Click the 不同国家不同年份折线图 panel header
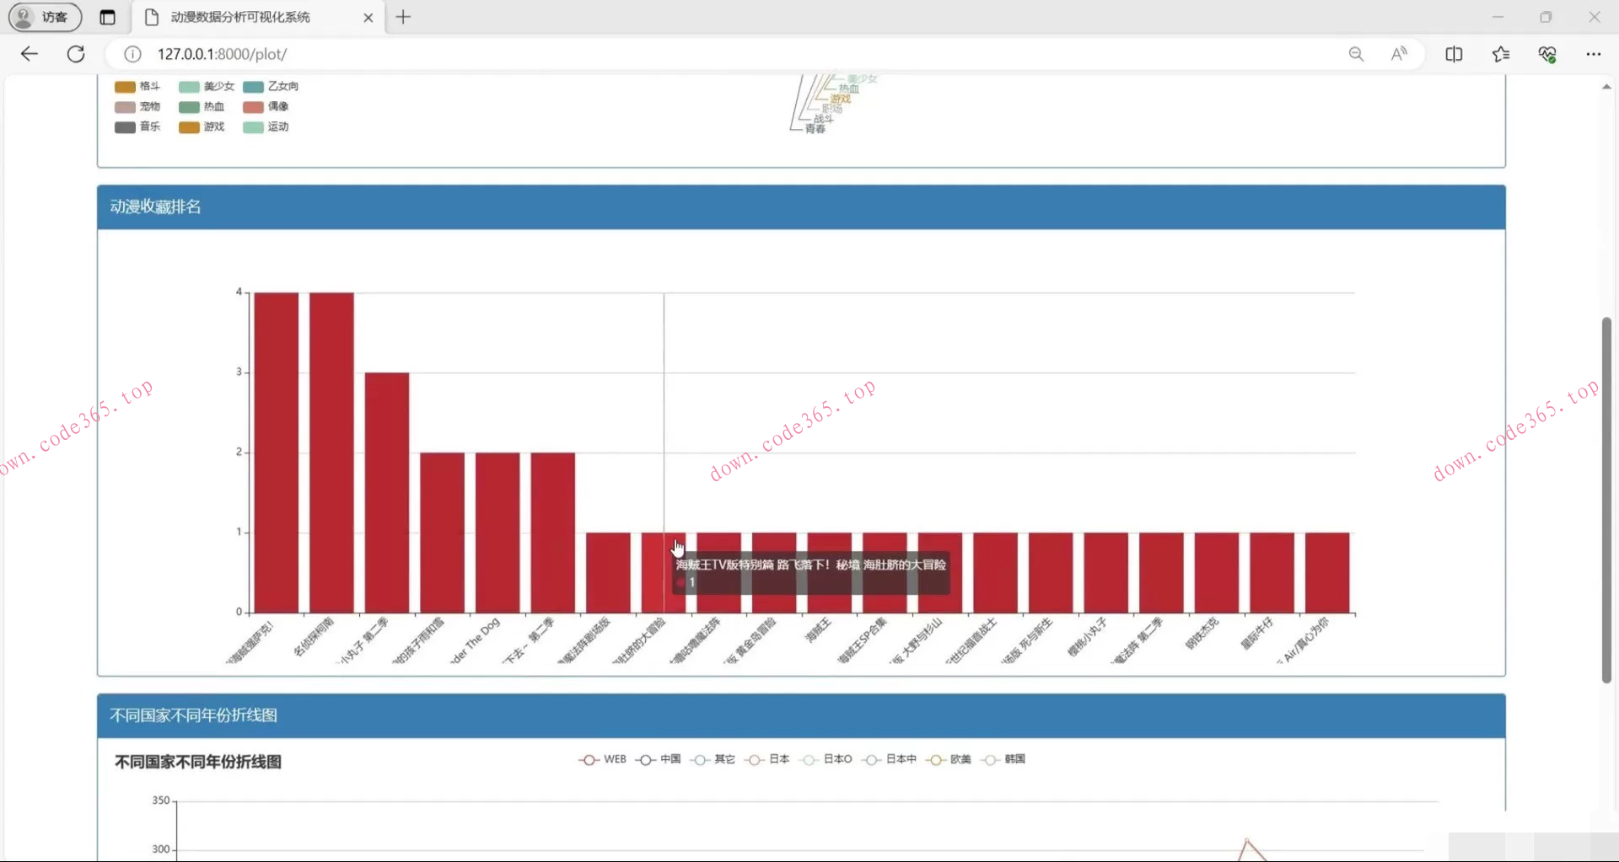The image size is (1619, 862). (x=801, y=716)
